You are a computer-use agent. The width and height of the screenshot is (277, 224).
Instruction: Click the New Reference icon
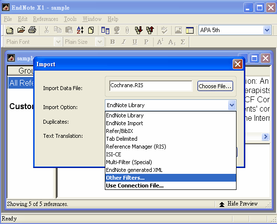(91, 30)
